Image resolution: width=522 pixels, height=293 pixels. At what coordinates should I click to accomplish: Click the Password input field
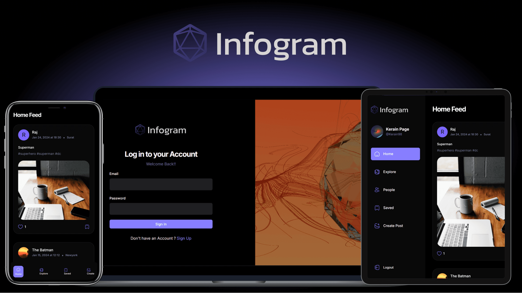[x=161, y=209]
